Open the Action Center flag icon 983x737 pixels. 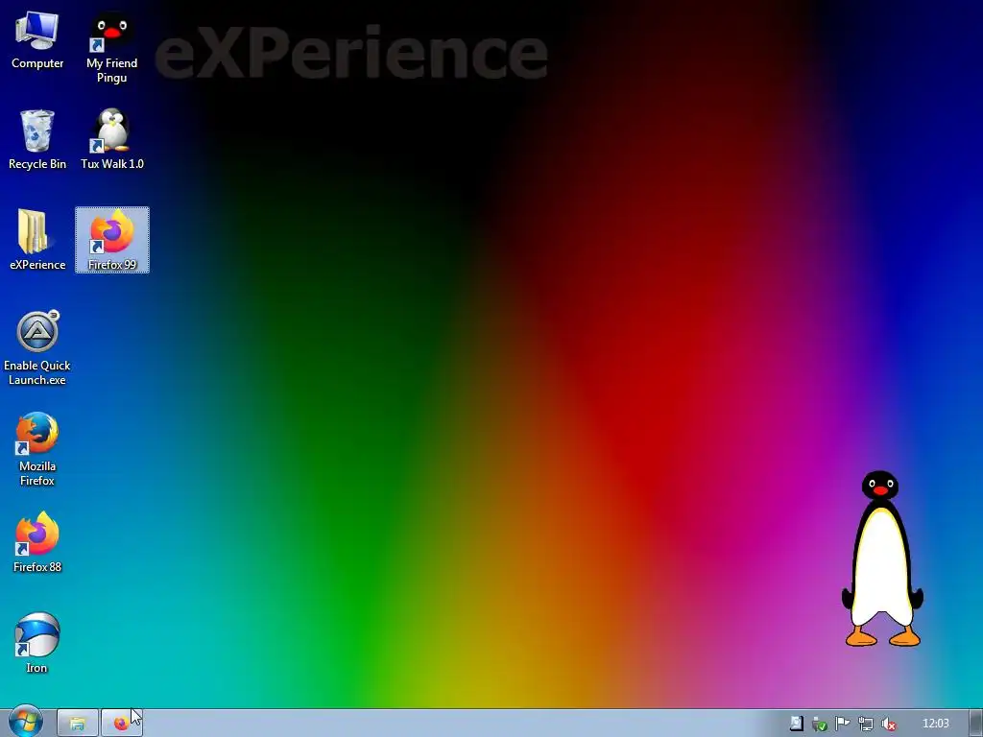(842, 724)
